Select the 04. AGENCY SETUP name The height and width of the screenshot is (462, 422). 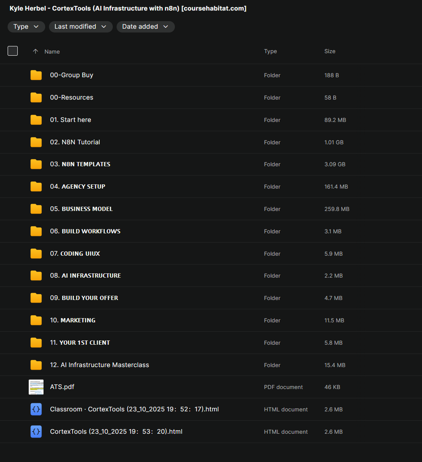pyautogui.click(x=78, y=186)
